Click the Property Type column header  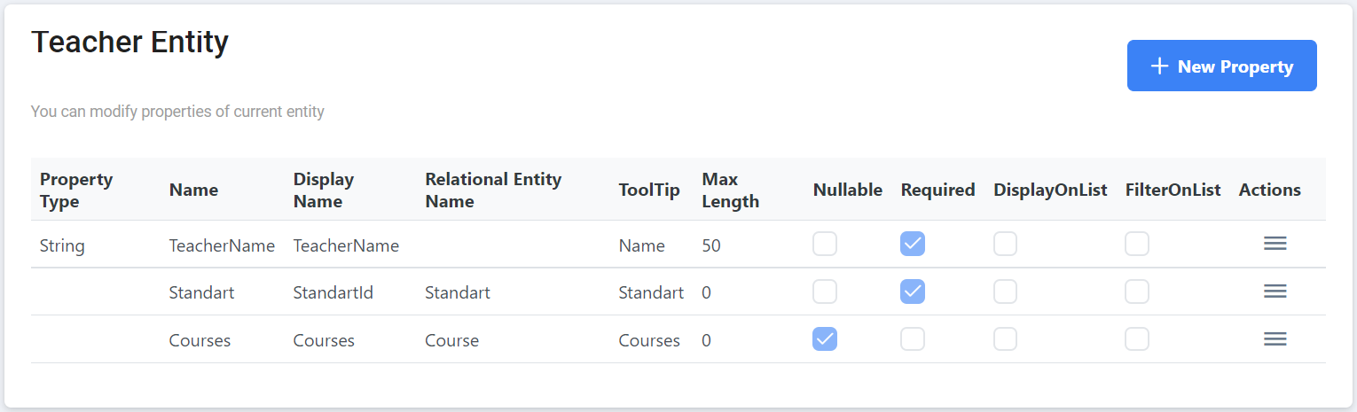pos(76,190)
